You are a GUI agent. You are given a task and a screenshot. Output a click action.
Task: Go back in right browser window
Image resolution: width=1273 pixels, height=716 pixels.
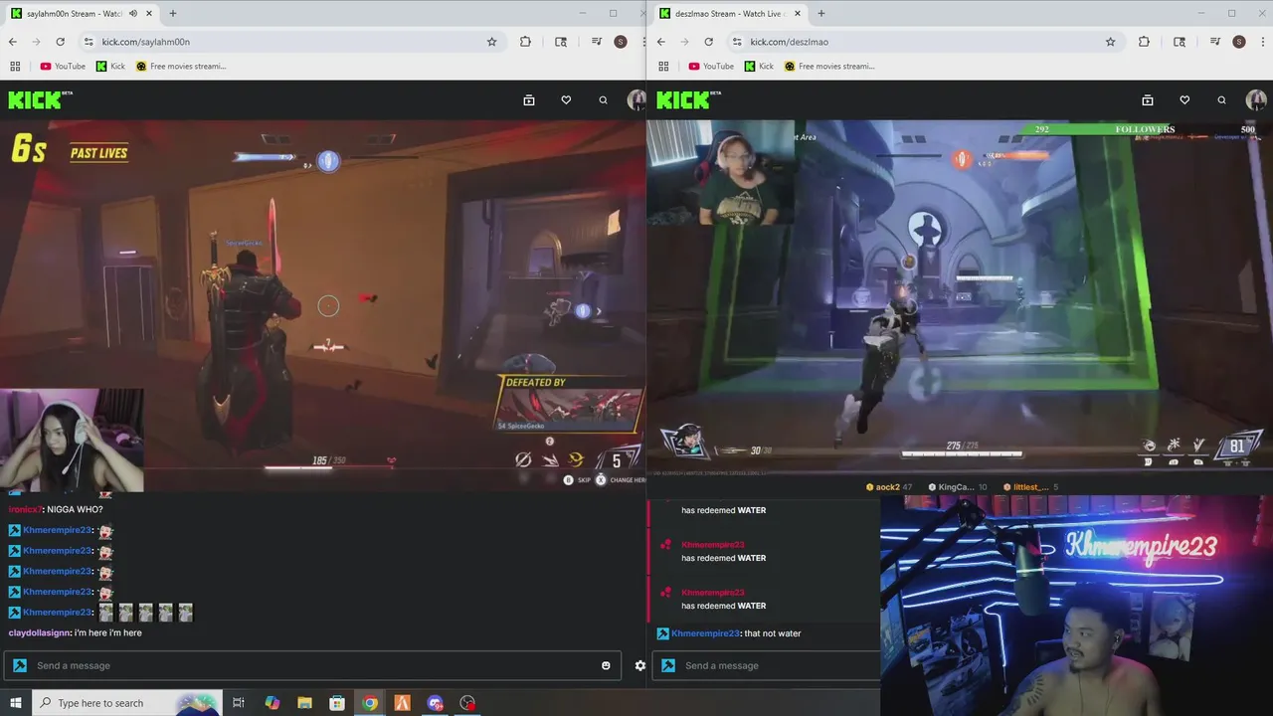click(x=661, y=42)
